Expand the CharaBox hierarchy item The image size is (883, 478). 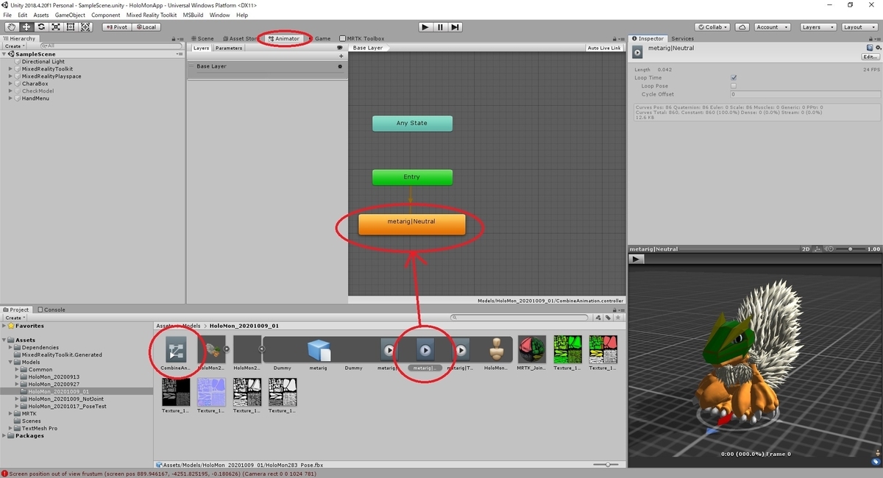click(x=11, y=84)
